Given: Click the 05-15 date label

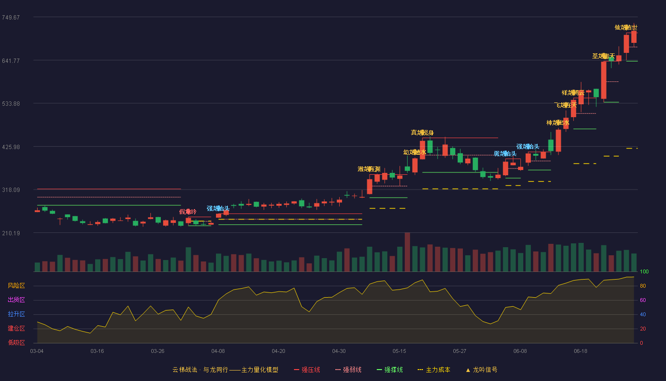Looking at the screenshot, I should click(399, 351).
